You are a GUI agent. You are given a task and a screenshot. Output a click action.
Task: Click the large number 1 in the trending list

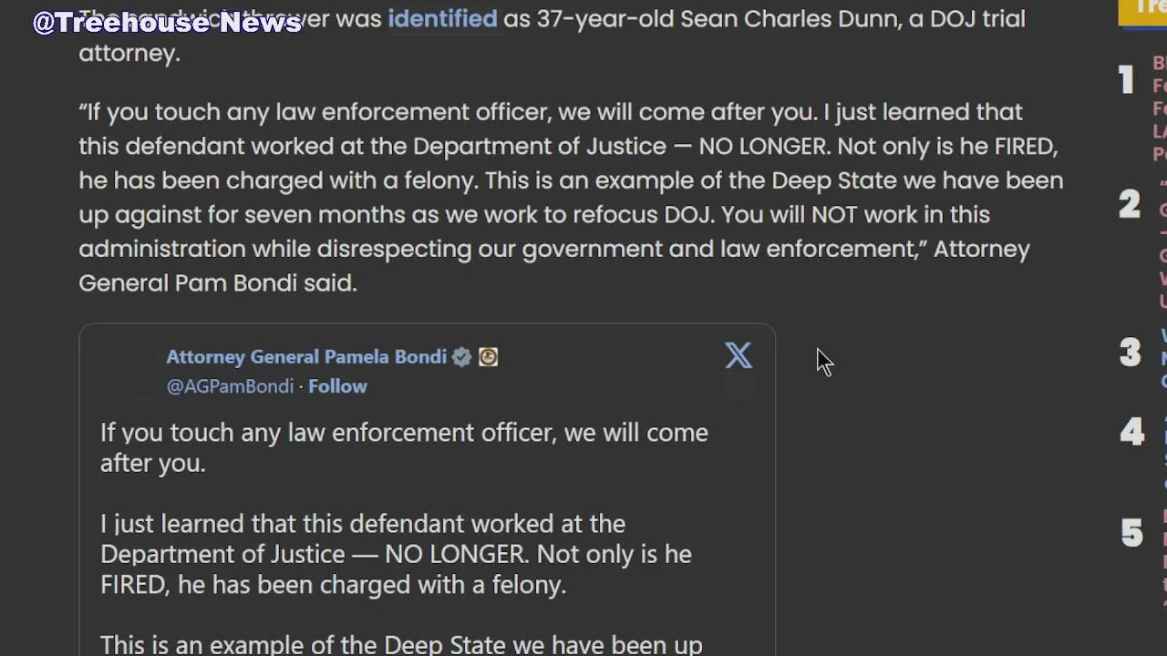pyautogui.click(x=1127, y=80)
